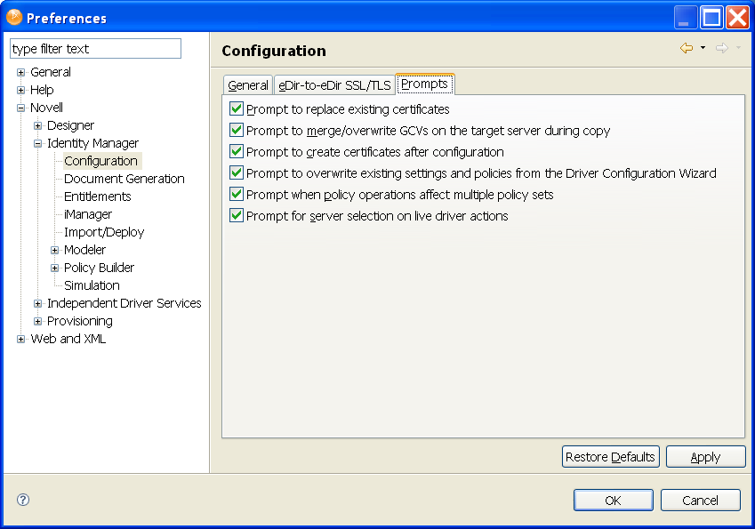Image resolution: width=755 pixels, height=529 pixels.
Task: Disable Prompt for server selection on live driver actions
Action: click(237, 215)
